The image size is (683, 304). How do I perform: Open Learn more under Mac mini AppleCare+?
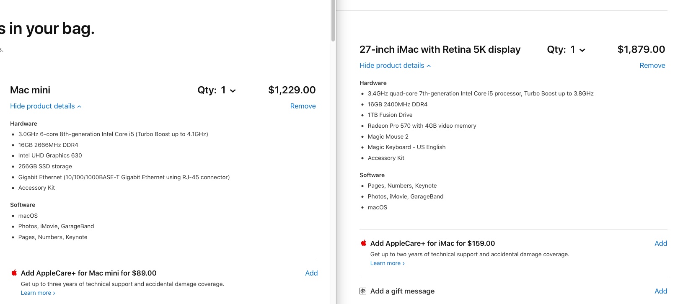38,293
